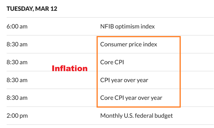Viewport: 214px width, 128px height.
Task: Open the NFIB optimism index event
Action: point(127,26)
